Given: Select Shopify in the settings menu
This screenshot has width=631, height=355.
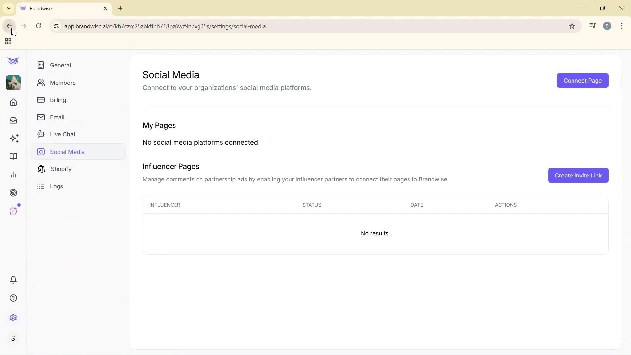Looking at the screenshot, I should click(x=60, y=169).
